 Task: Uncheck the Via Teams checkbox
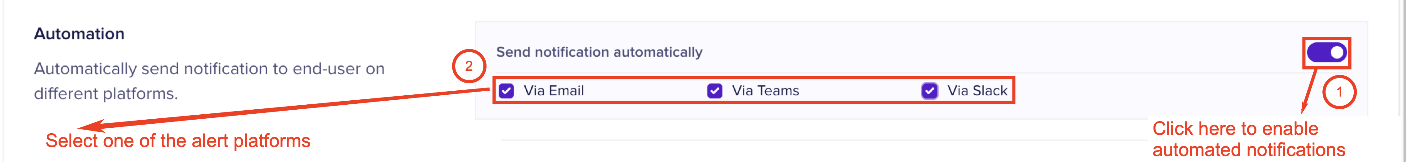point(715,91)
